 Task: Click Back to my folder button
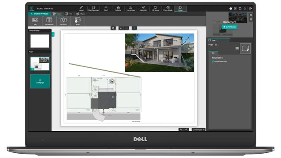tap(39, 14)
